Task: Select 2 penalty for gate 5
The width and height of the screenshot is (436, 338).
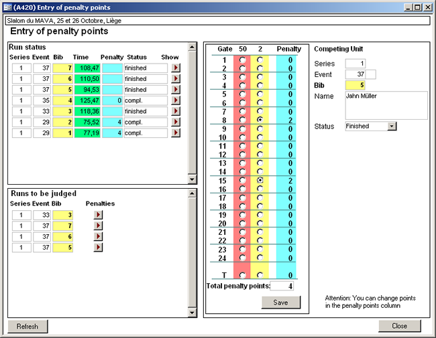Action: click(260, 94)
